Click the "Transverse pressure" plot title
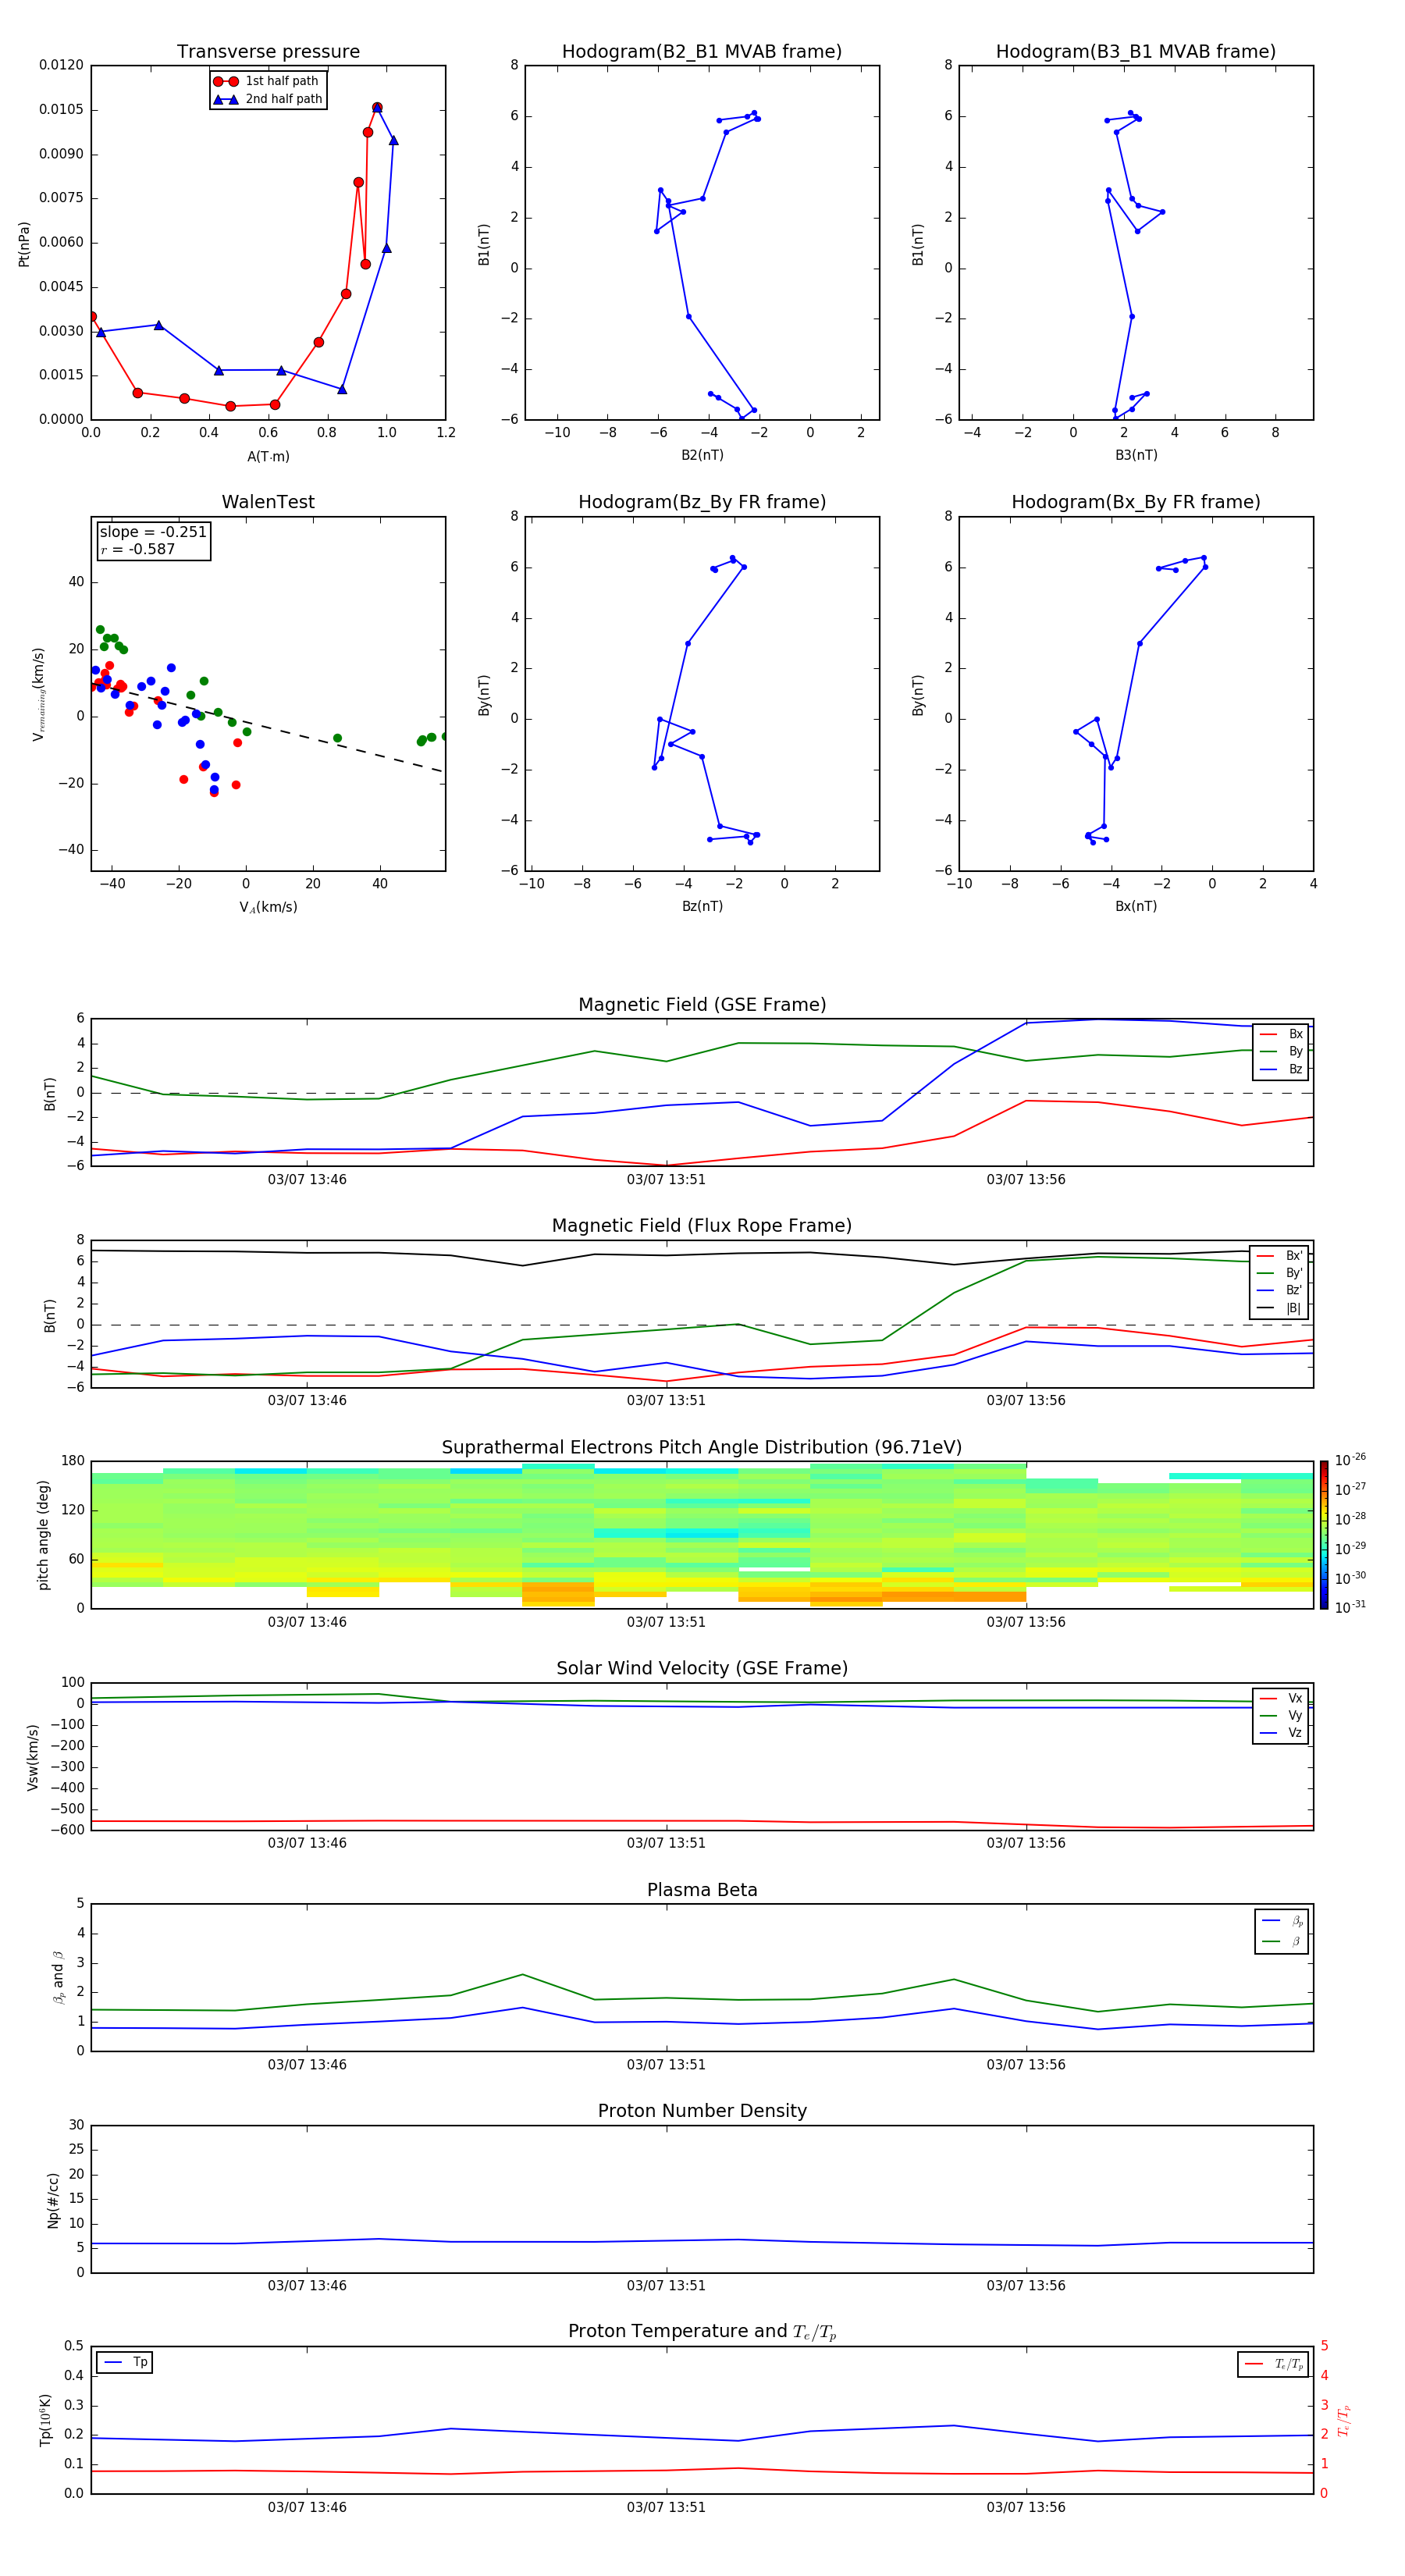 coord(268,51)
